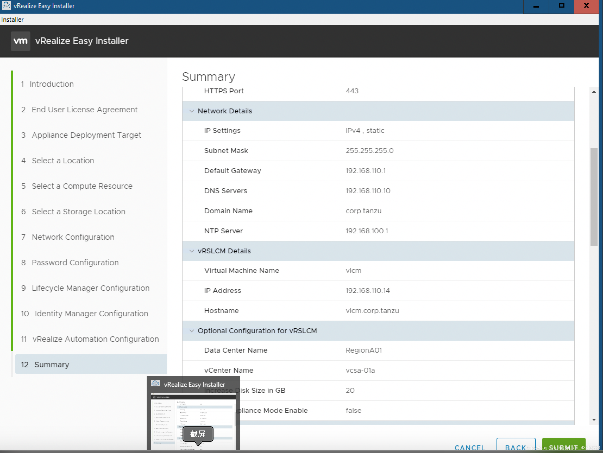
Task: Click the VMware vm logo icon
Action: click(20, 41)
